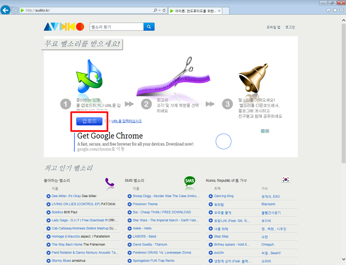
Task: Play Sia - Cheap Thrills ringtone
Action: 130,212
